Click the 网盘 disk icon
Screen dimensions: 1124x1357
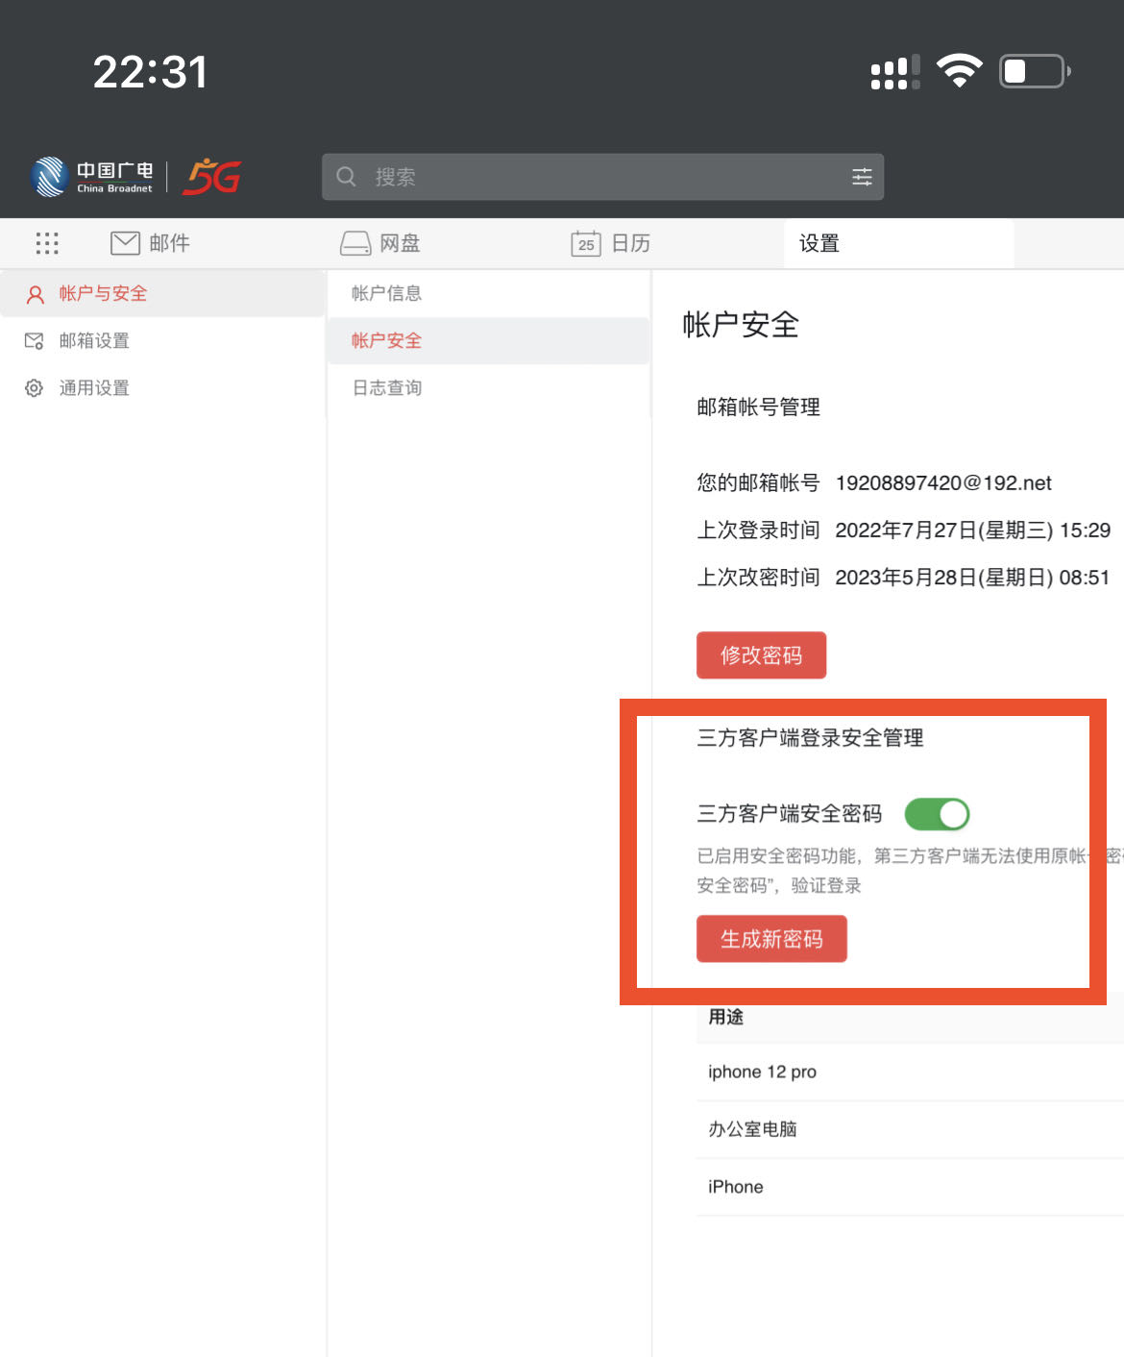[x=354, y=243]
